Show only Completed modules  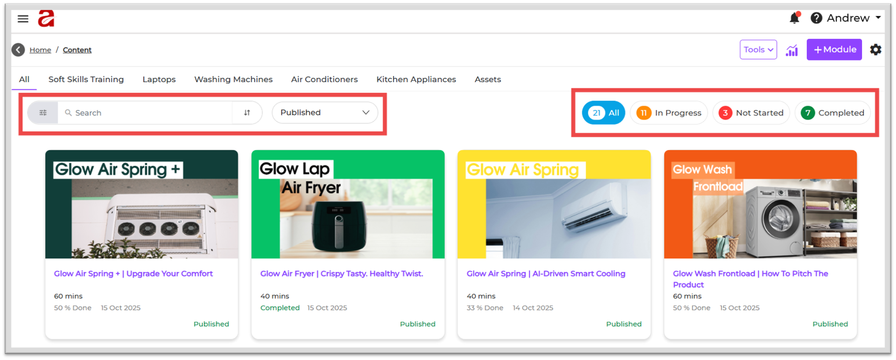[x=832, y=113]
